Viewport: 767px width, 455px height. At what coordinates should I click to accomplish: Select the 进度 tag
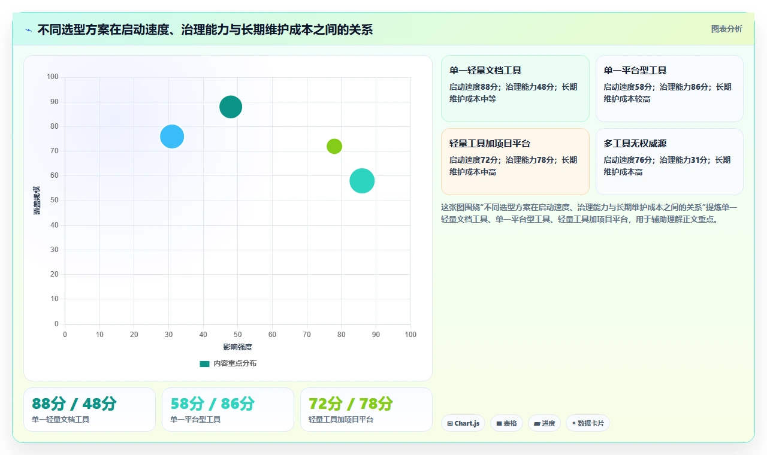point(544,423)
